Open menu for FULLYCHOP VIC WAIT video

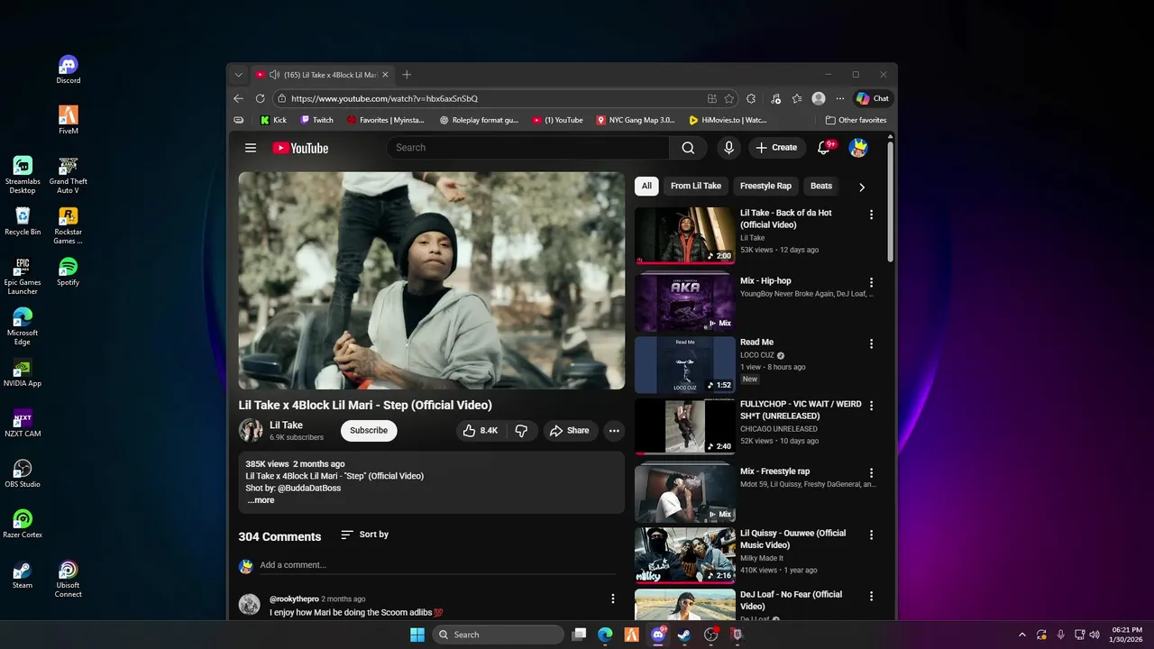pos(871,406)
